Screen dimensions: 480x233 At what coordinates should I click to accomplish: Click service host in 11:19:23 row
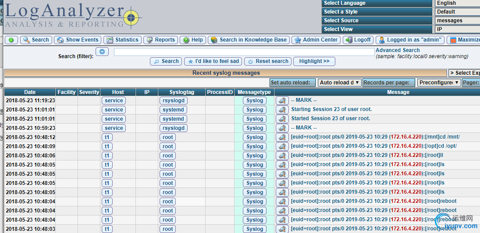pos(114,101)
